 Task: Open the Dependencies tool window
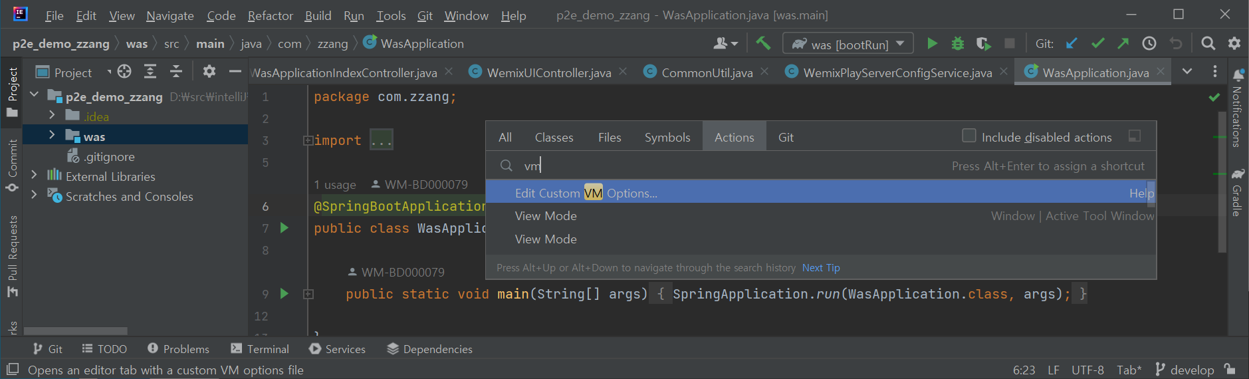tap(429, 348)
